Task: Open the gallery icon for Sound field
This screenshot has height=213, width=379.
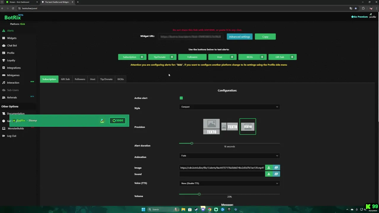Action: click(276, 174)
